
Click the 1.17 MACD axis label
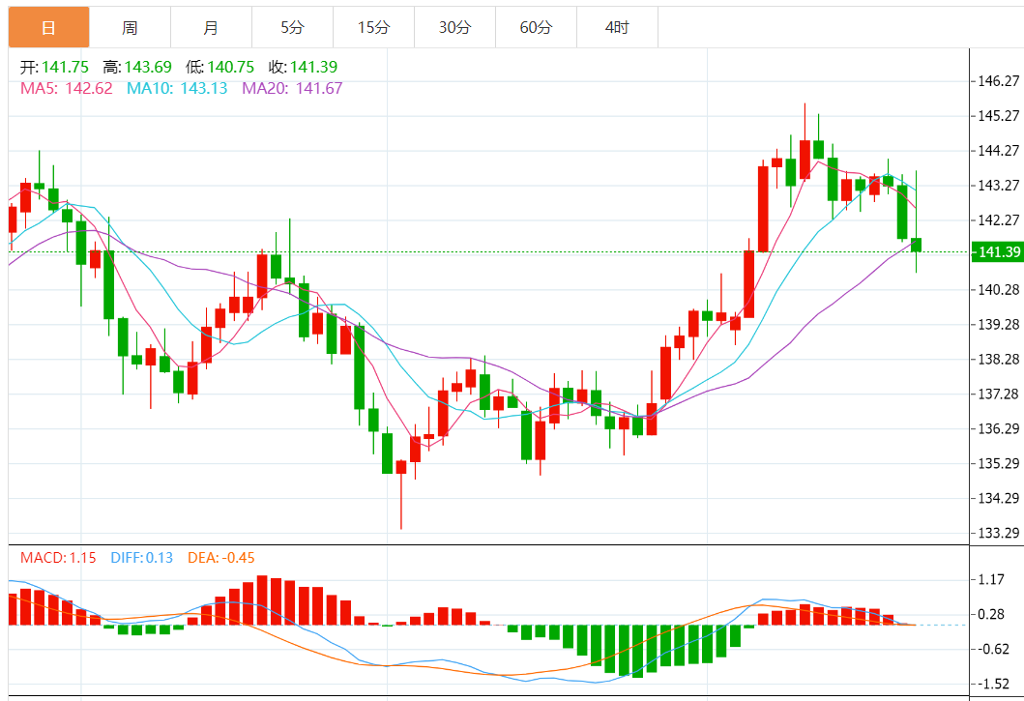click(x=991, y=579)
